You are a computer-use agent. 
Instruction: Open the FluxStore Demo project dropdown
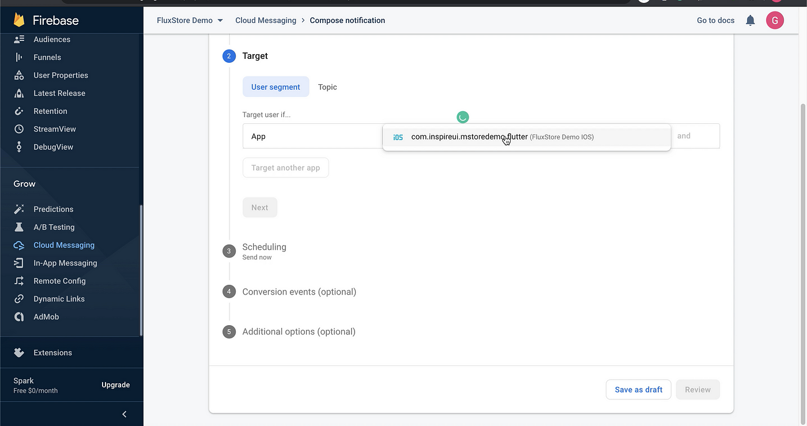[190, 20]
